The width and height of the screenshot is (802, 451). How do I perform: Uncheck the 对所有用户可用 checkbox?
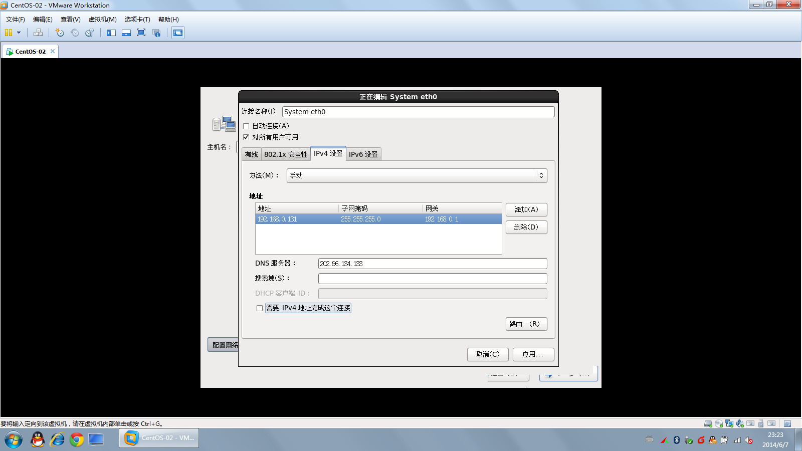tap(246, 137)
